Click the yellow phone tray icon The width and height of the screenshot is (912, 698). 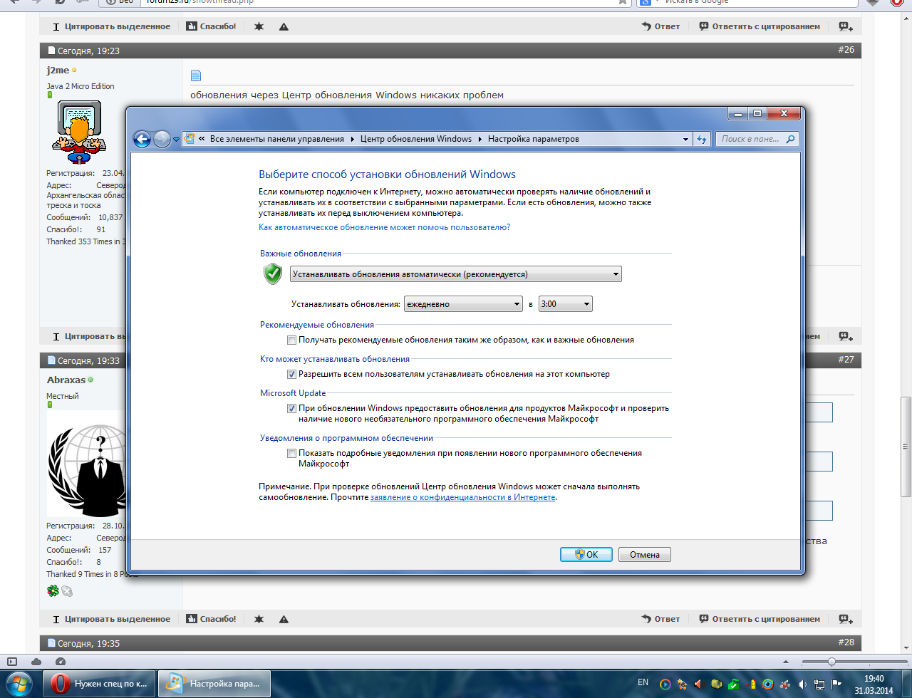(x=750, y=684)
